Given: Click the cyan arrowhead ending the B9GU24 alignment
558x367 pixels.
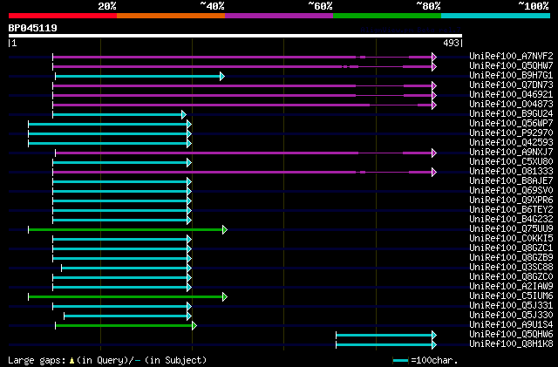Looking at the screenshot, I should click(184, 114).
